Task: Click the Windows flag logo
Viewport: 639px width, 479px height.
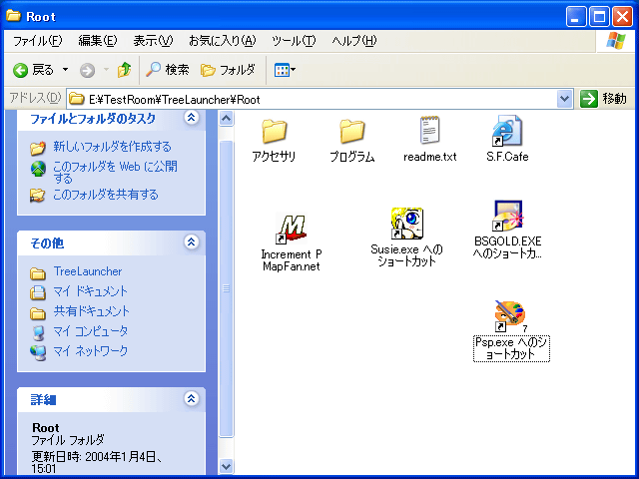Action: [x=615, y=41]
